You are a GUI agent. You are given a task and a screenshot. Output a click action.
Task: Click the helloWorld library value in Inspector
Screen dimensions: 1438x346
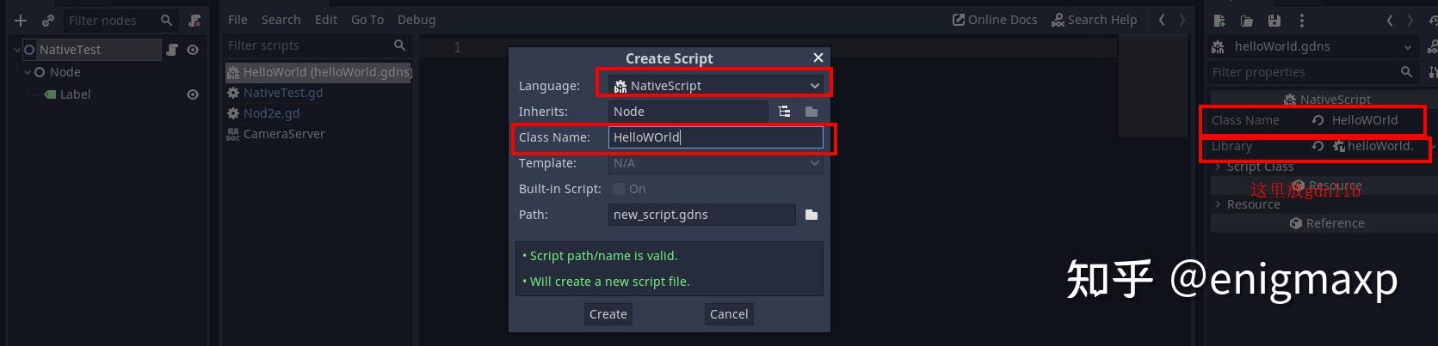(1379, 146)
